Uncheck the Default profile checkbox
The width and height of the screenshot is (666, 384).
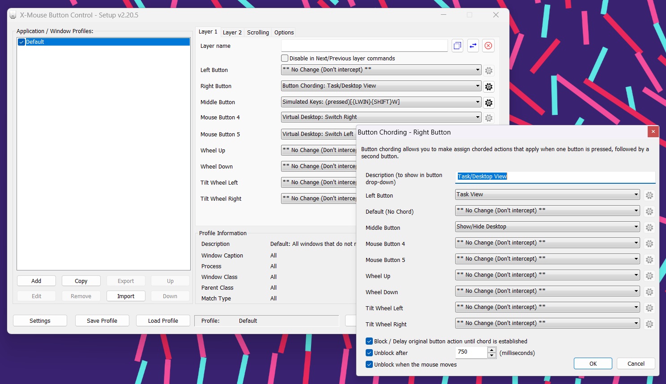pyautogui.click(x=21, y=42)
